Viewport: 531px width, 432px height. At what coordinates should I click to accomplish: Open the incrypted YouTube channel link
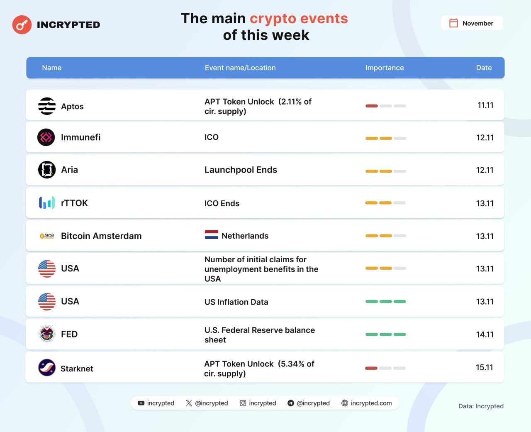click(x=156, y=403)
